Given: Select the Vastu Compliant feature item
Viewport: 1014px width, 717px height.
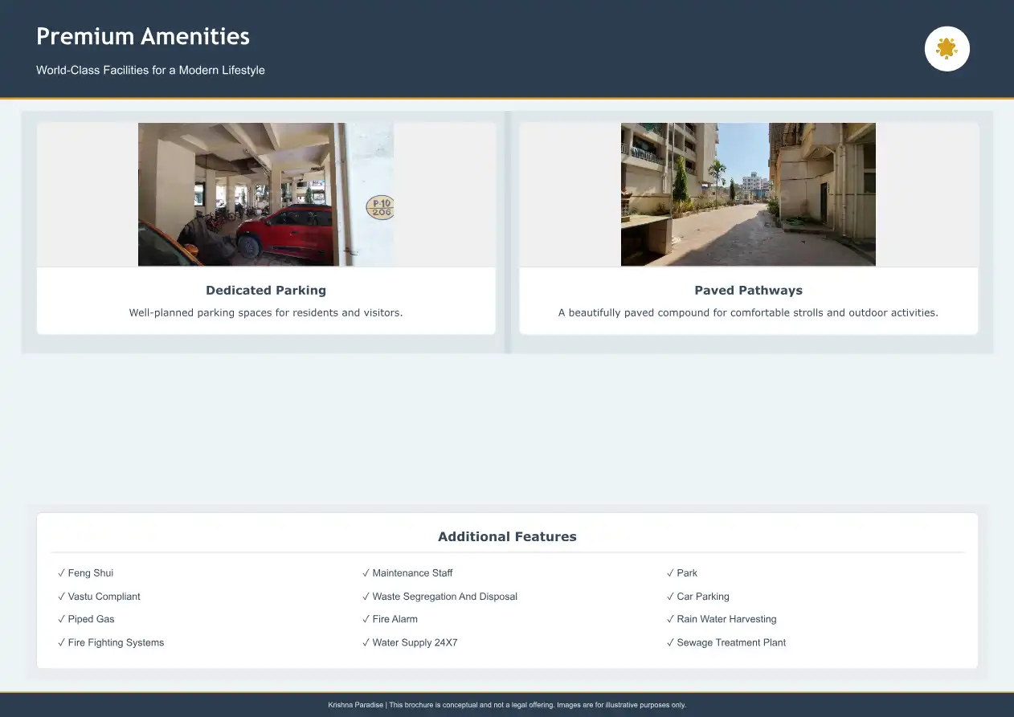Looking at the screenshot, I should pyautogui.click(x=99, y=597).
